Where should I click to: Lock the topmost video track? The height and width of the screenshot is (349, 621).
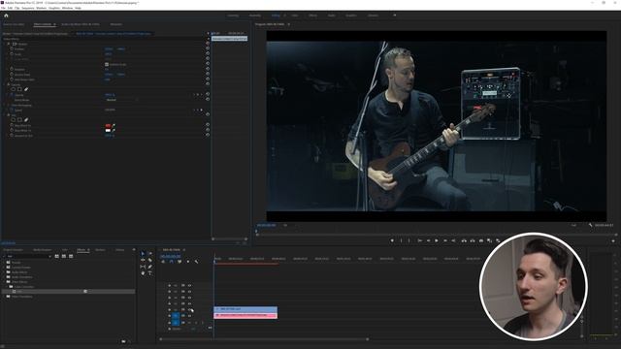(170, 285)
